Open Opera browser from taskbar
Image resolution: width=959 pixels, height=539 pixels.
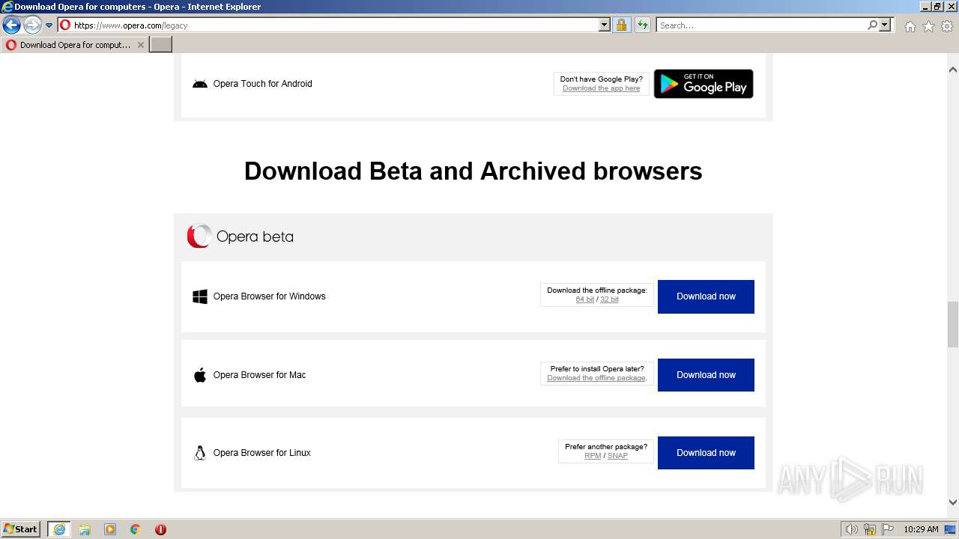[x=160, y=529]
